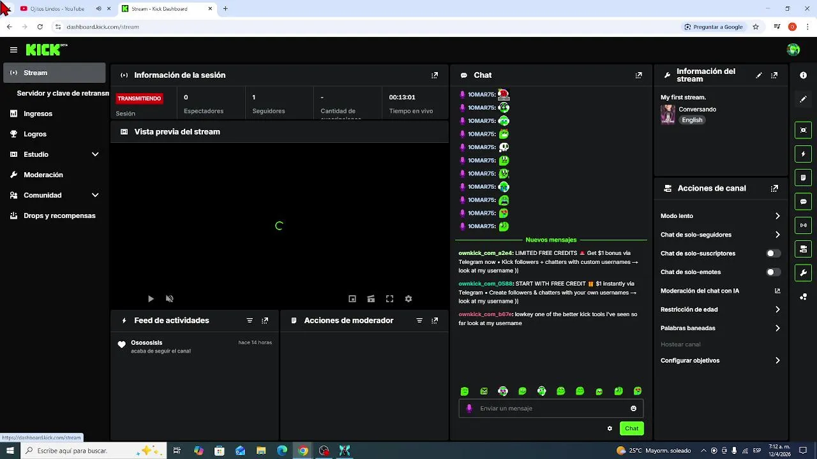Image resolution: width=817 pixels, height=459 pixels.
Task: Toggle moderator notes widget in right sidebar
Action: 803,177
